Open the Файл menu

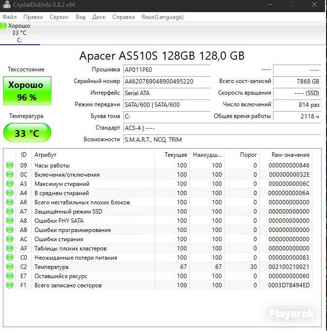pos(9,17)
